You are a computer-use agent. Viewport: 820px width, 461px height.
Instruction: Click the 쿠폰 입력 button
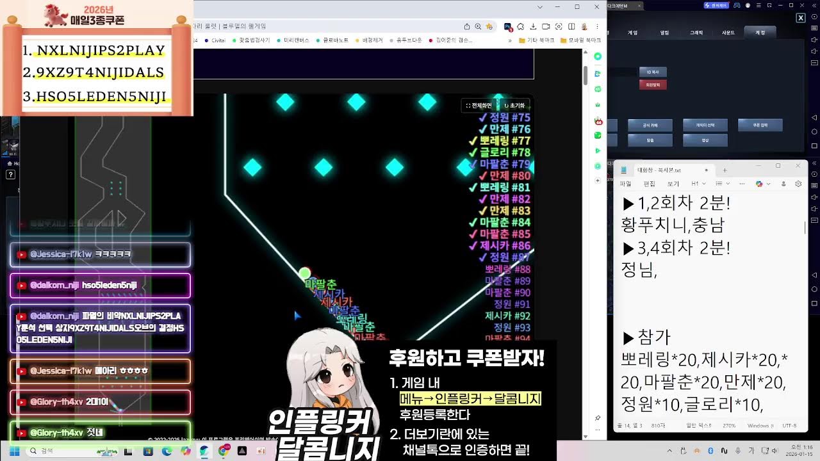(760, 125)
